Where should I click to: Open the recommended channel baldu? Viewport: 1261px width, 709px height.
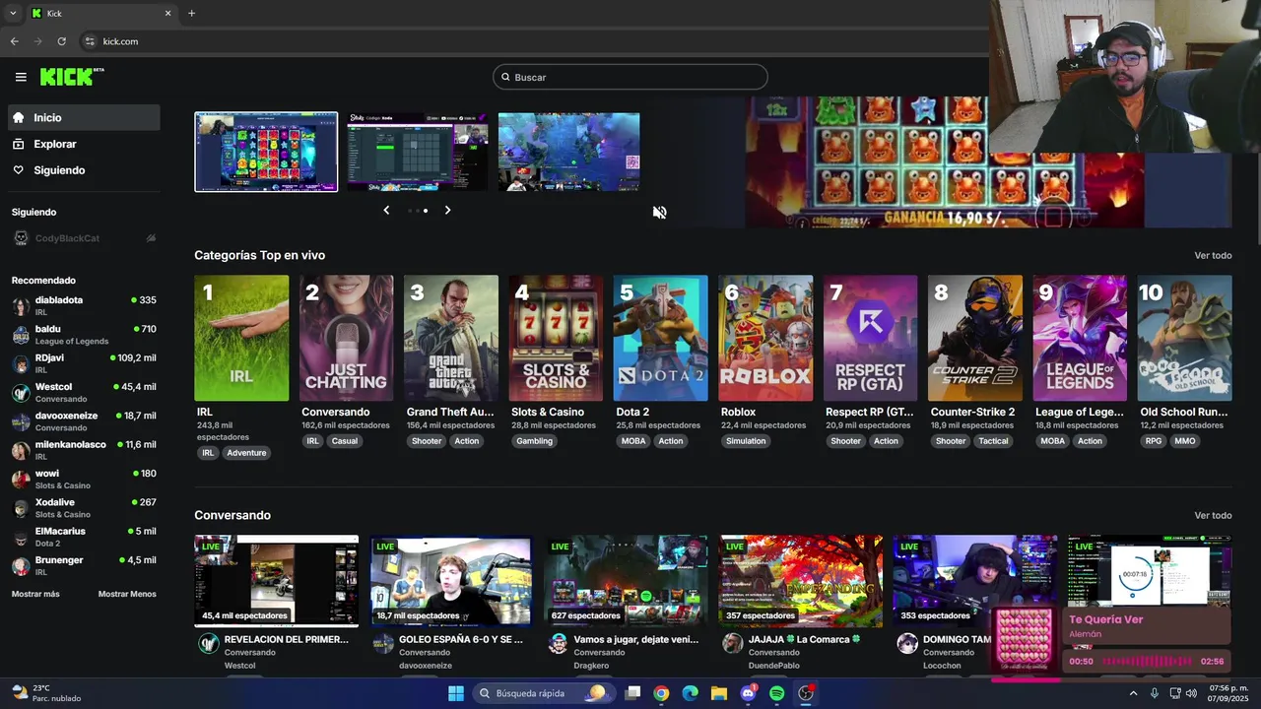(x=84, y=335)
